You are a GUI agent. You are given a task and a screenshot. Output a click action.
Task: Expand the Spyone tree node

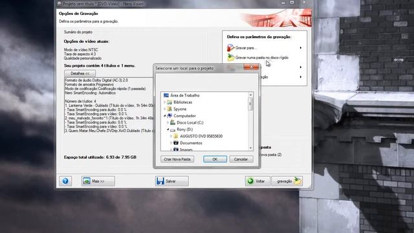click(x=165, y=109)
